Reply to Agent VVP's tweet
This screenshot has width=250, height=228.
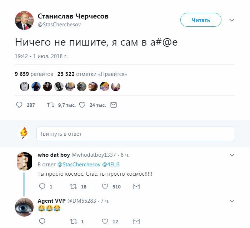click(x=42, y=221)
